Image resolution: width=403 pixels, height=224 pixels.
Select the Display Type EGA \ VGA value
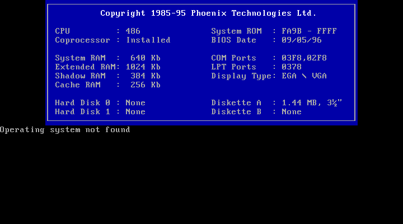pyautogui.click(x=304, y=76)
